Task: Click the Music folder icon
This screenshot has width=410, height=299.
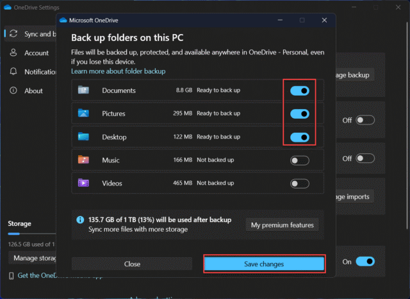Action: tap(83, 160)
